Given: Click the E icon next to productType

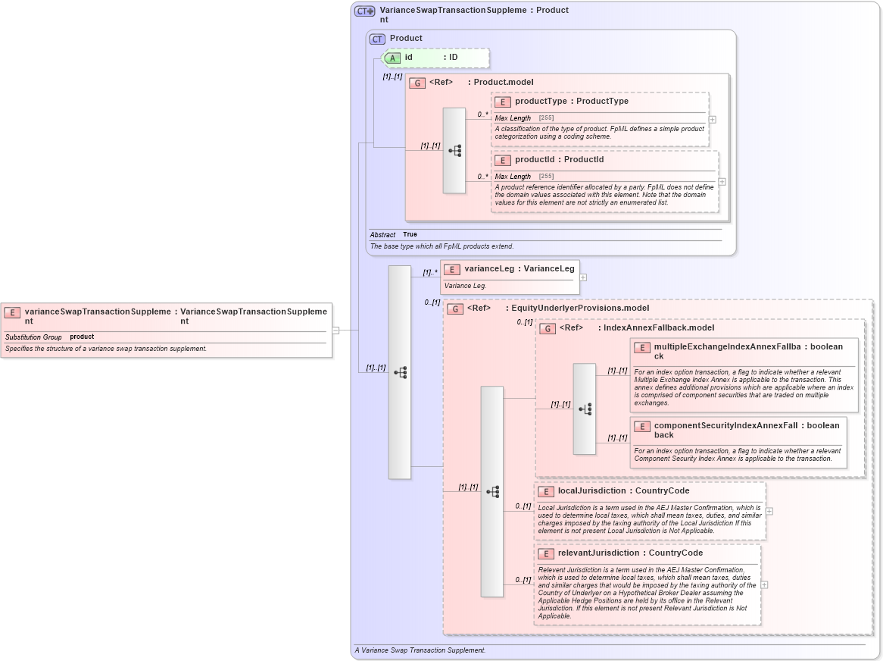Looking at the screenshot, I should coord(502,102).
